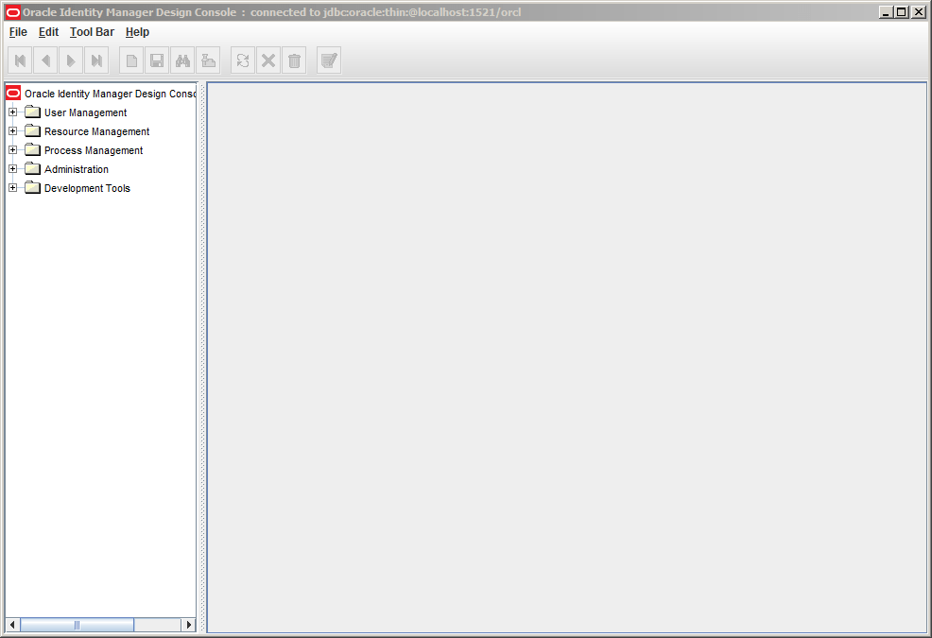932x638 pixels.
Task: Expand the Administration node
Action: click(x=12, y=169)
